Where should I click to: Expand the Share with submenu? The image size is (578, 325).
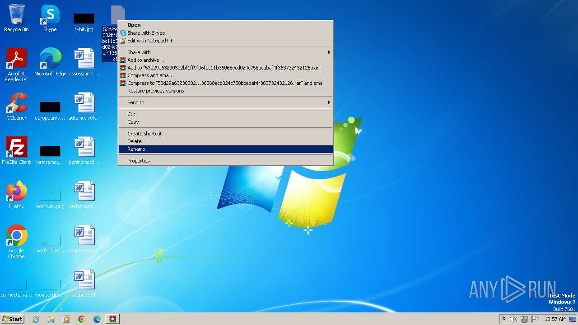point(226,52)
